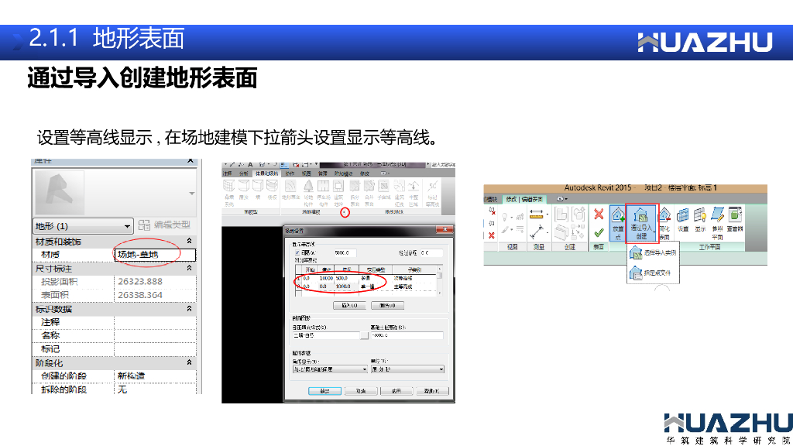Click the 简化表面 (Simplify Surface) tool
This screenshot has height=446, width=793.
(664, 223)
